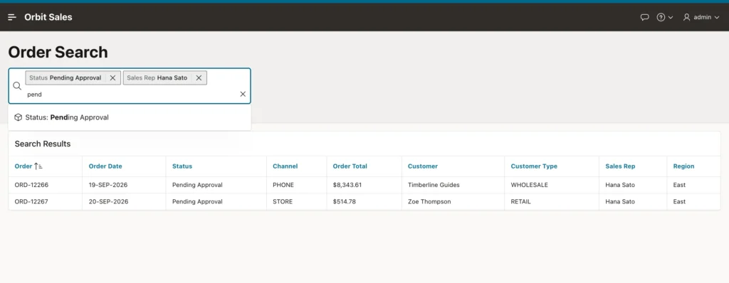Select the 'Status: Pending Approval' suggestion
The height and width of the screenshot is (283, 729).
click(130, 117)
